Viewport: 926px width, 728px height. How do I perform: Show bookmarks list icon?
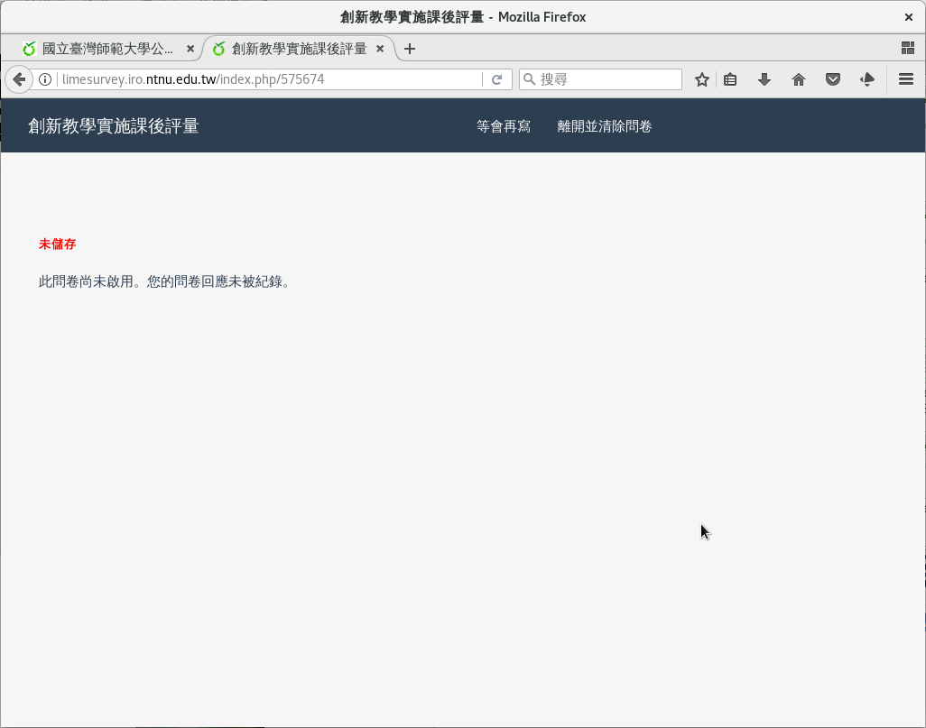click(730, 79)
